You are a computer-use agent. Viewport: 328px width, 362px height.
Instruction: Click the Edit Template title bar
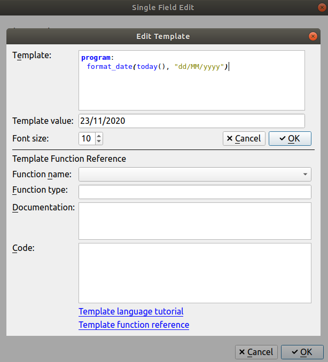163,36
